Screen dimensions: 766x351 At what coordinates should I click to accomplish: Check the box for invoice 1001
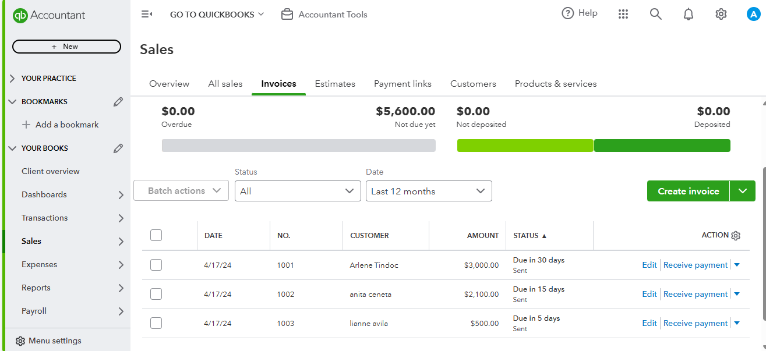pos(156,265)
